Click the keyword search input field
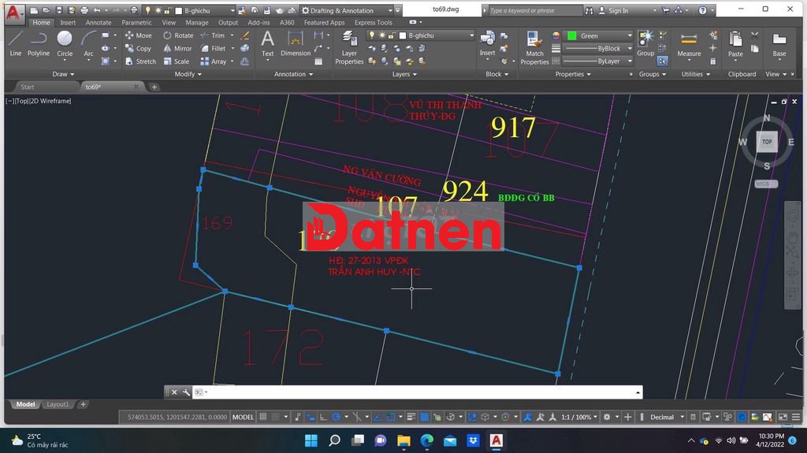The width and height of the screenshot is (807, 453). click(534, 11)
